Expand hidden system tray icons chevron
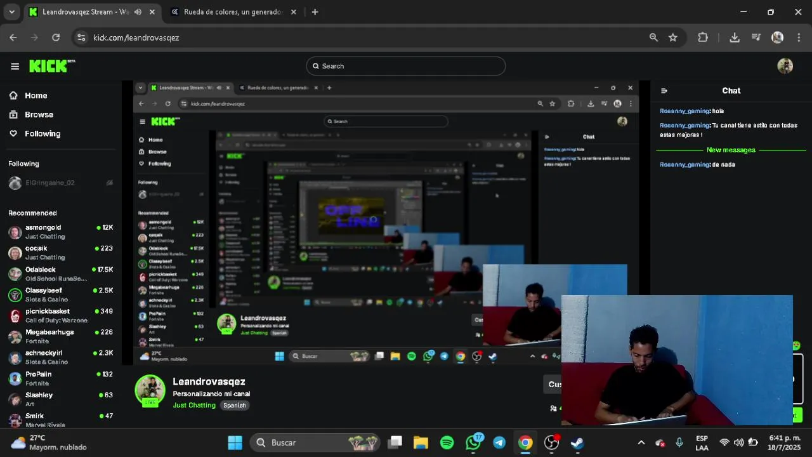 pyautogui.click(x=641, y=442)
